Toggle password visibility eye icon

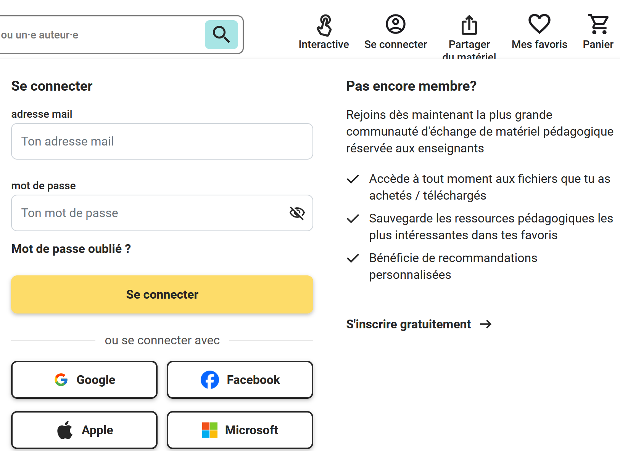297,213
